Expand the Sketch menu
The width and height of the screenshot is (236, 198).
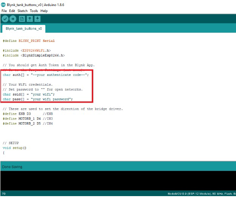[22, 11]
